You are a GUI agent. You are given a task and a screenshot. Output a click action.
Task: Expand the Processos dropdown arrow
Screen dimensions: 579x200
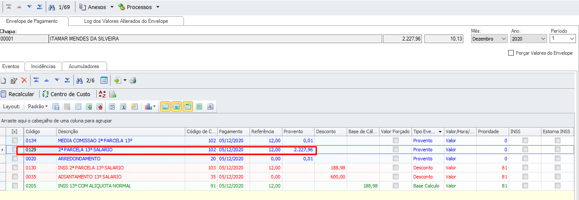coord(158,7)
